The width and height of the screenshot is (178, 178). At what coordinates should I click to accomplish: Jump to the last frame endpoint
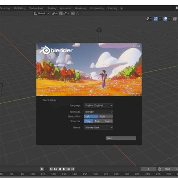72,169
